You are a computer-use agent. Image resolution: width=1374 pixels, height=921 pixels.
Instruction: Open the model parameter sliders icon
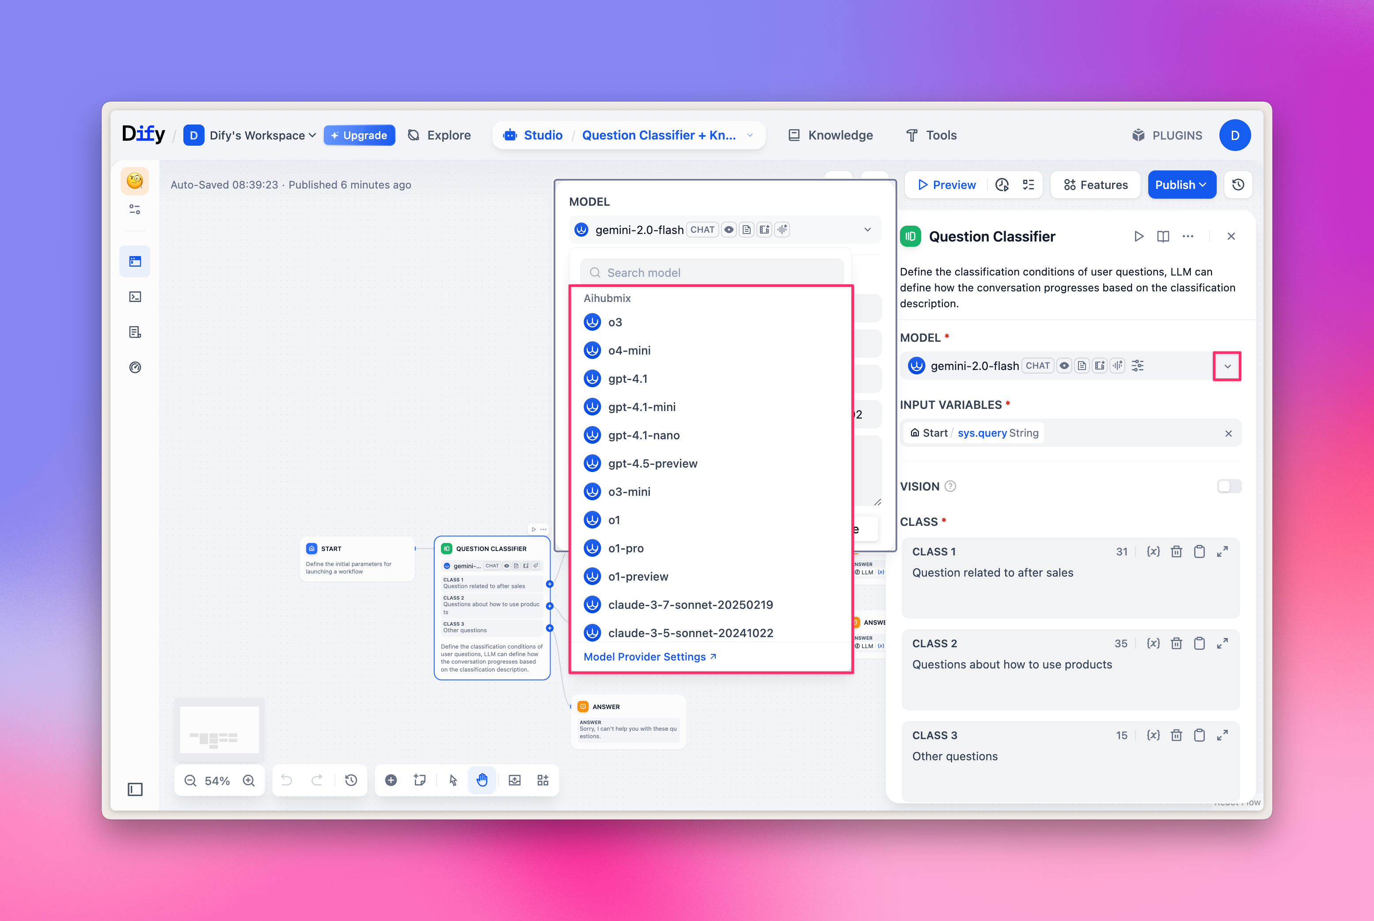tap(1138, 365)
